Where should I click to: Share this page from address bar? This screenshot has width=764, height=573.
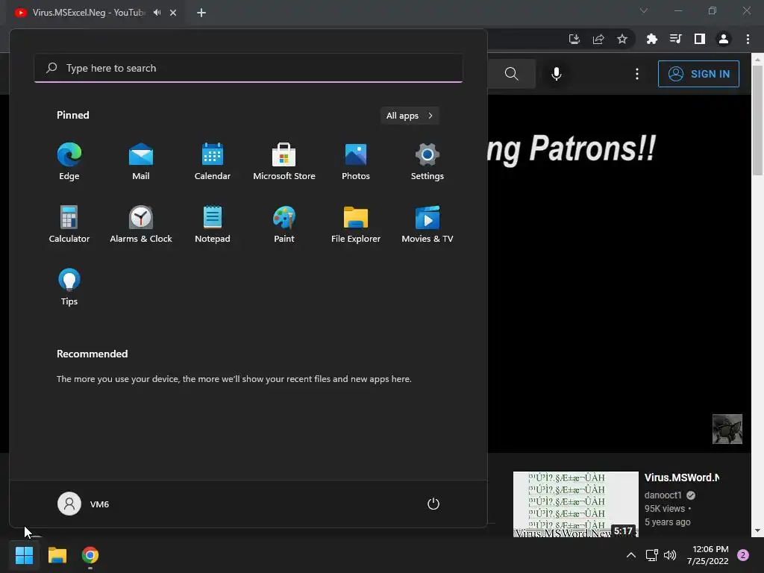coord(598,39)
